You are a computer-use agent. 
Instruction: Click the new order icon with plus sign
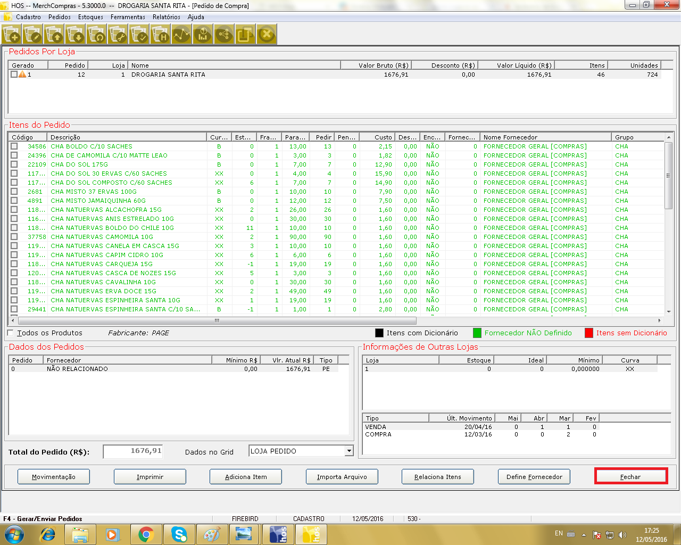pyautogui.click(x=12, y=35)
